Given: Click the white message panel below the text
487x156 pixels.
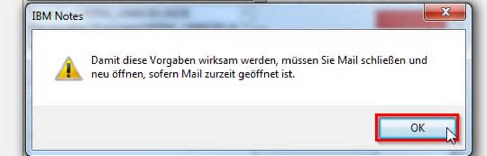Looking at the screenshot, I should click(x=249, y=93).
